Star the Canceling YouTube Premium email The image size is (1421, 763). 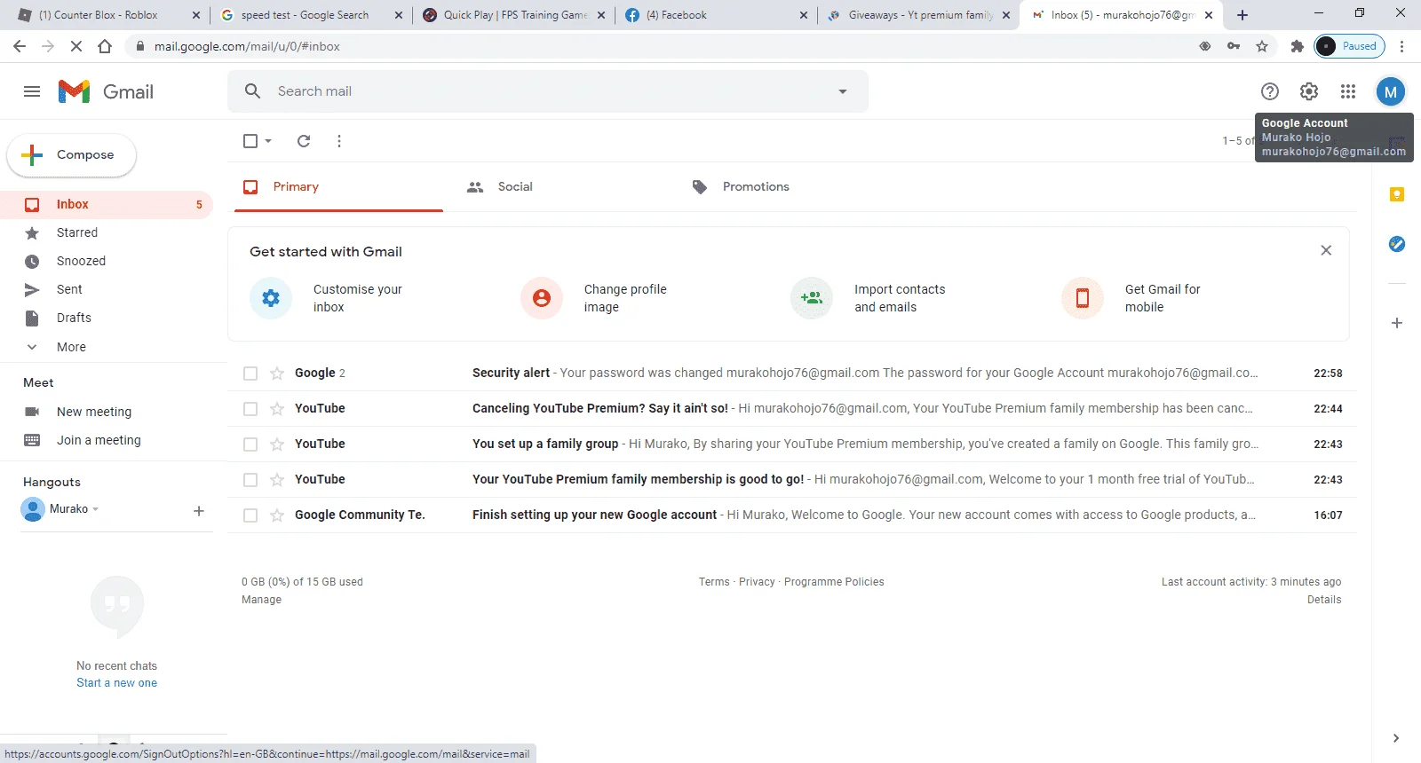point(277,409)
